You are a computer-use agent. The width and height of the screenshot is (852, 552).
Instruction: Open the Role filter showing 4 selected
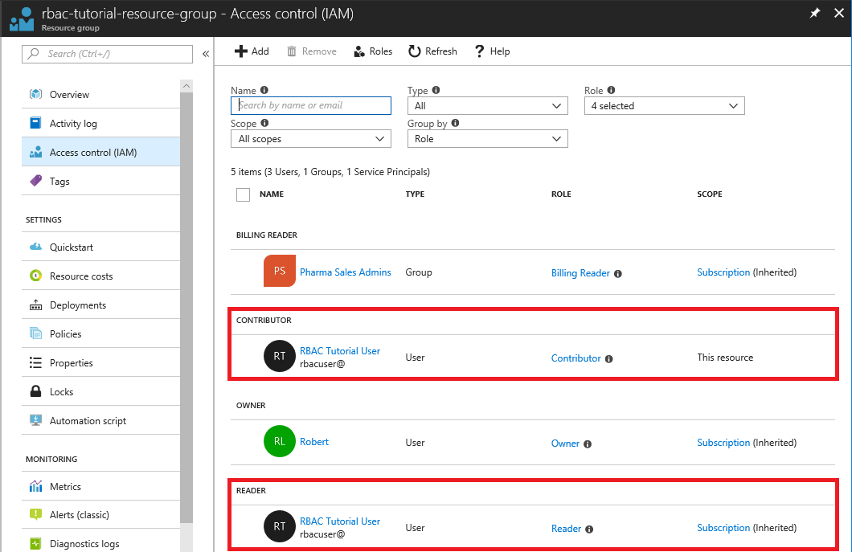(x=664, y=105)
